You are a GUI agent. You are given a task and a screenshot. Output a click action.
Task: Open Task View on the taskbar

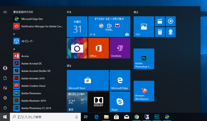click(x=86, y=117)
